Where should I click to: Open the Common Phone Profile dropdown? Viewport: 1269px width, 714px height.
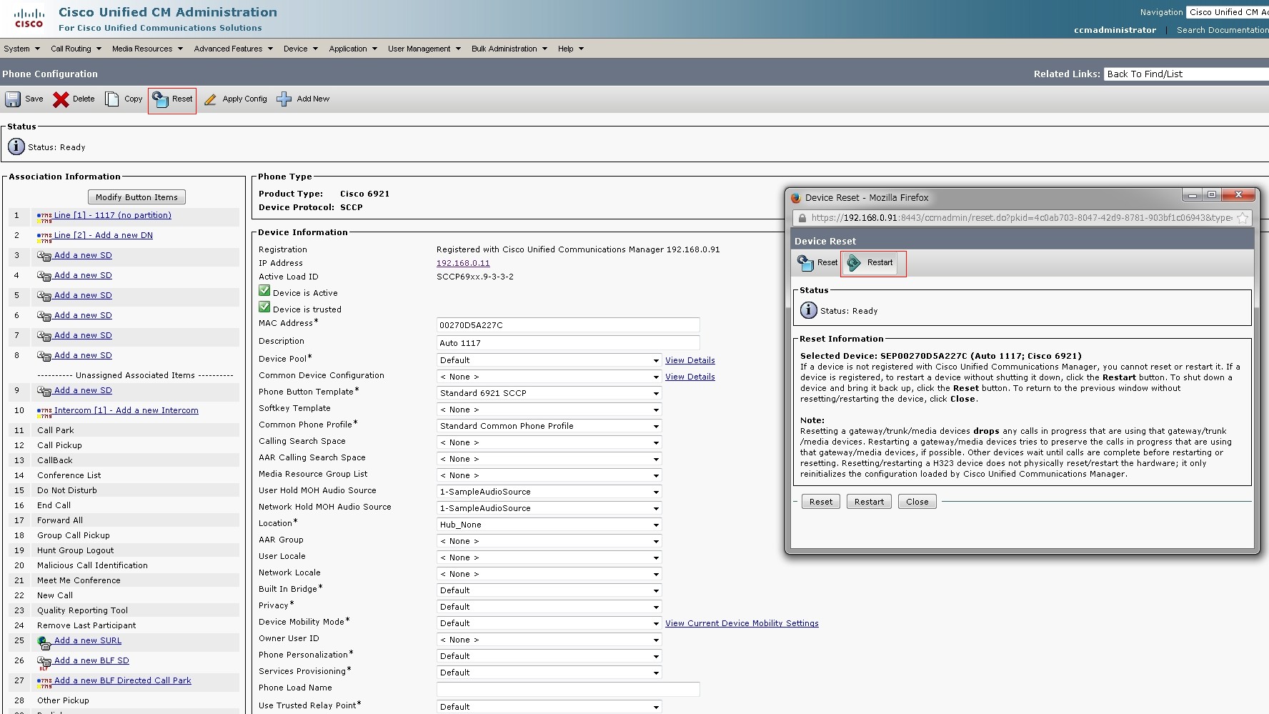click(x=549, y=426)
